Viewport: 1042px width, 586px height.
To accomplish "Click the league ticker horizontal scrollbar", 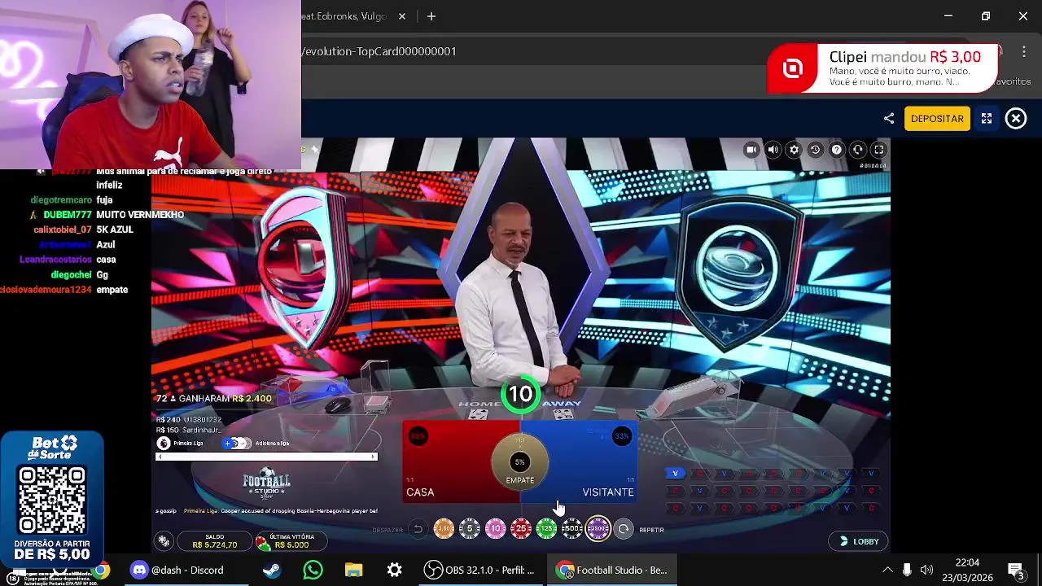I will coord(266,457).
